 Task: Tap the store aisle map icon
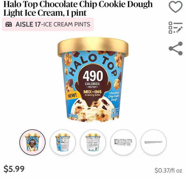click(9, 24)
